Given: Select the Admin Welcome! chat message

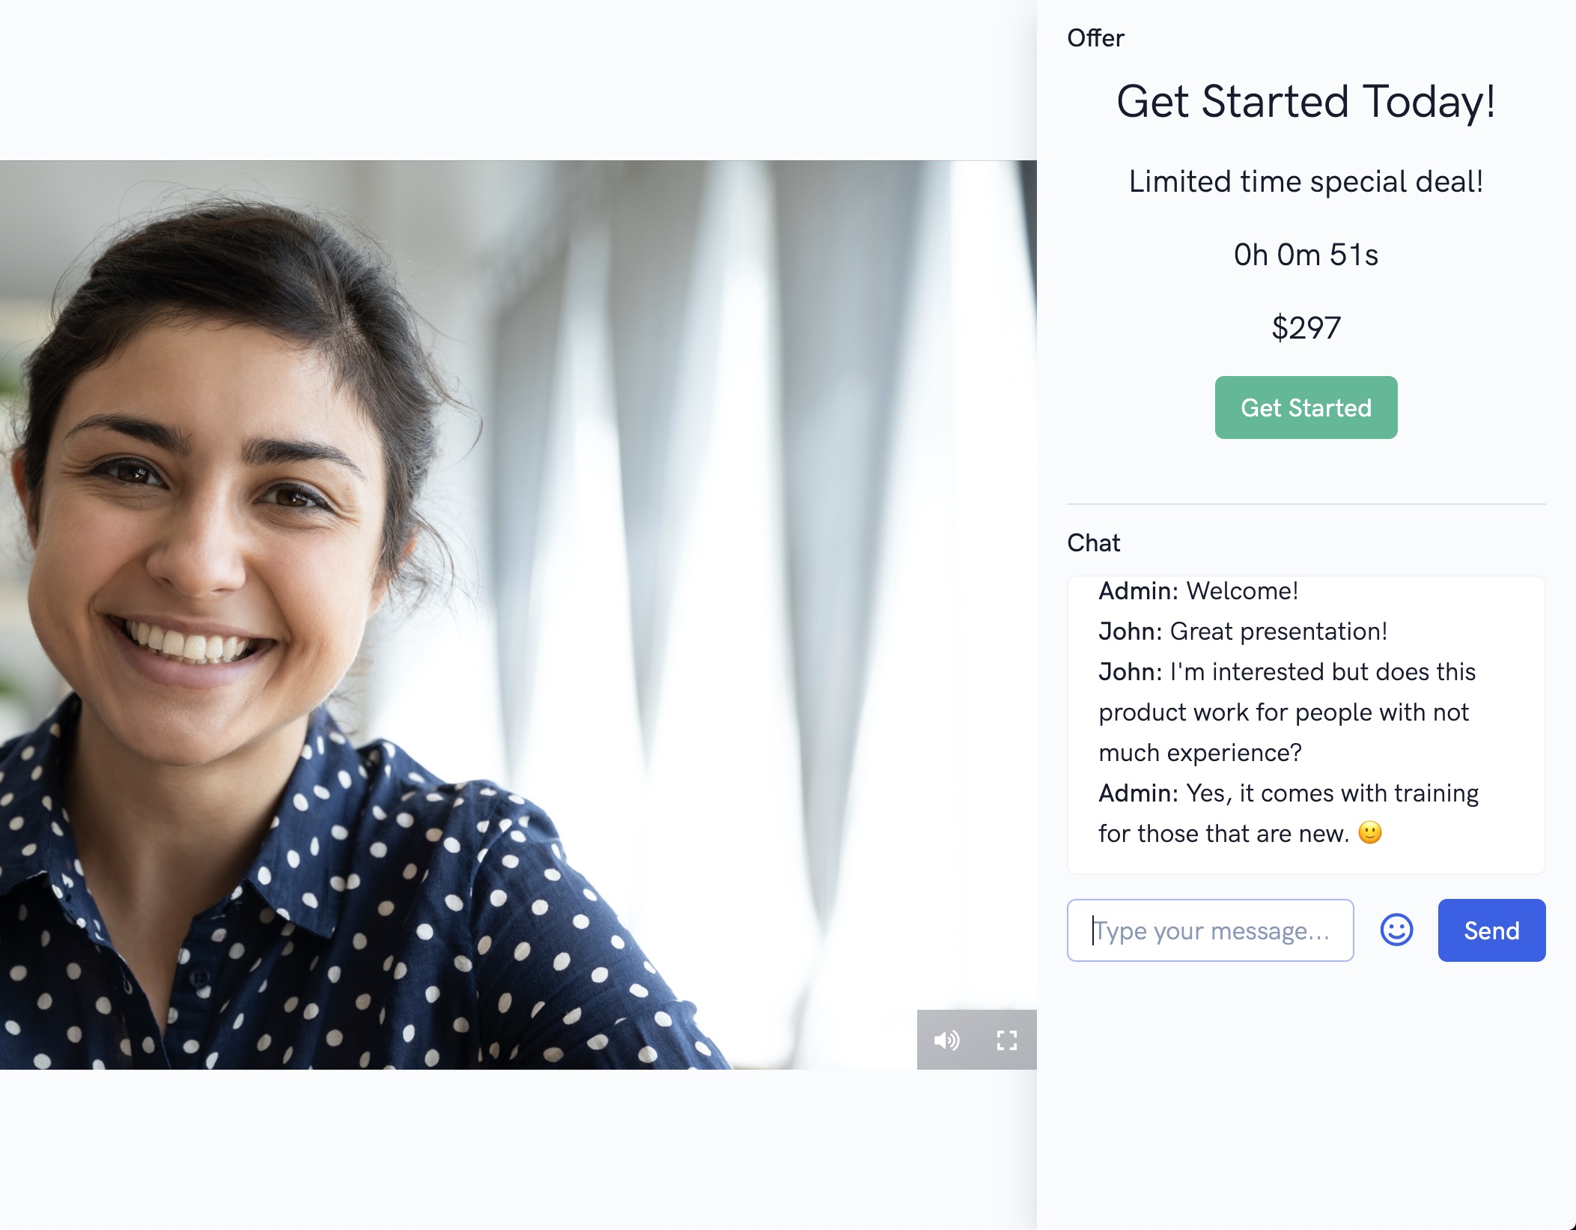Looking at the screenshot, I should (1198, 591).
